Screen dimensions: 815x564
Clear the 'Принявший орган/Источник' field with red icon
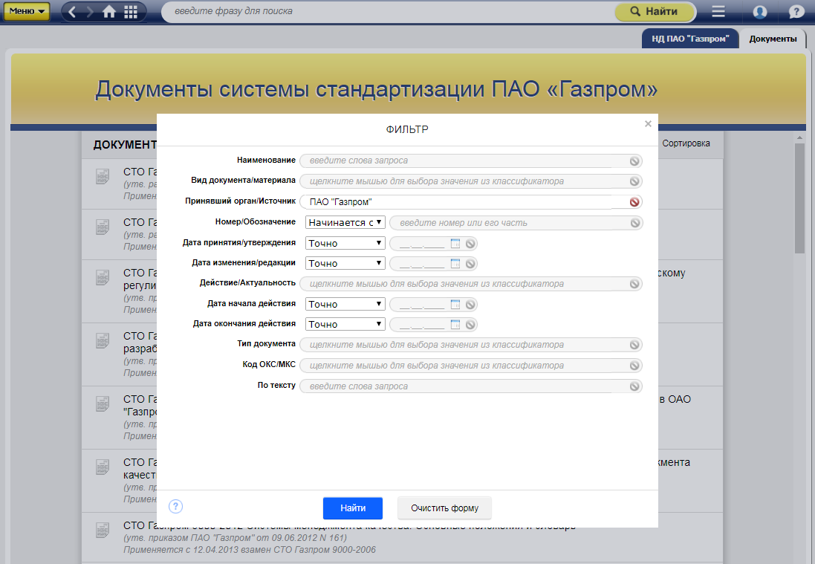(634, 202)
